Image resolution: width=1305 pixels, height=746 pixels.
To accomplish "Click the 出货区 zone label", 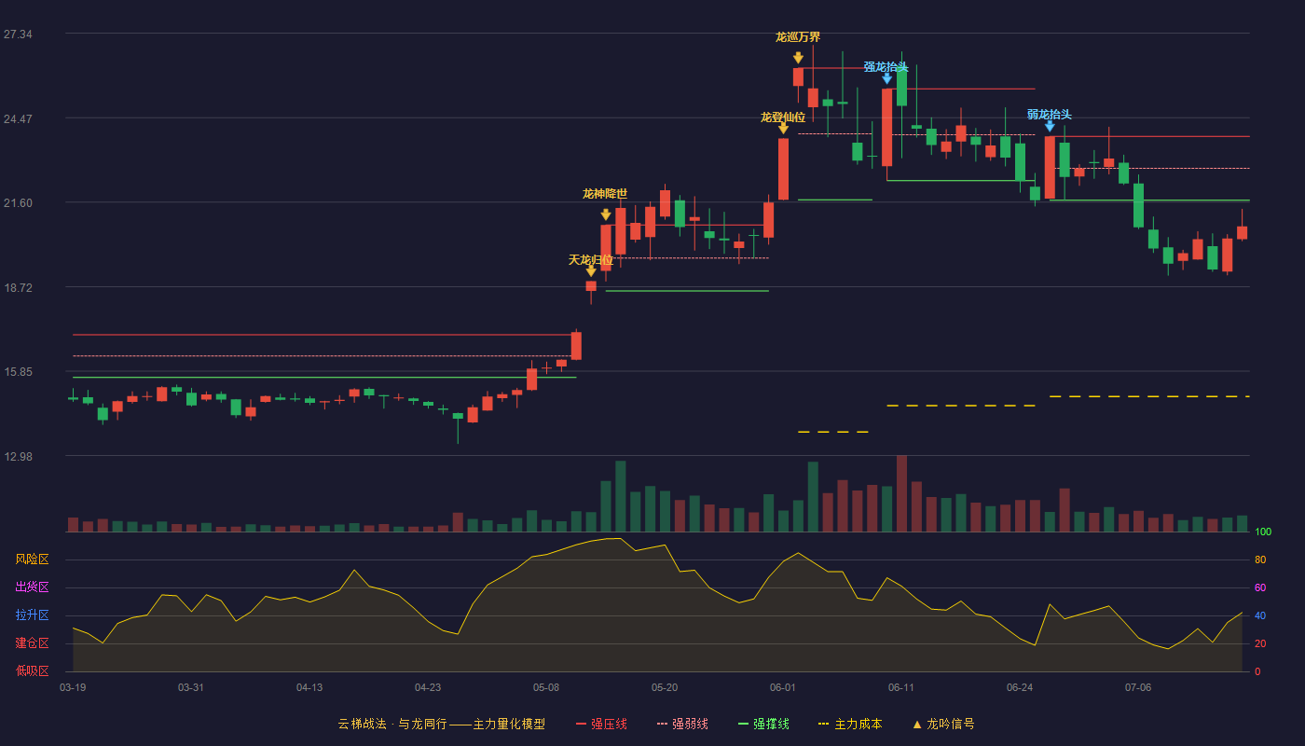I will 32,587.
